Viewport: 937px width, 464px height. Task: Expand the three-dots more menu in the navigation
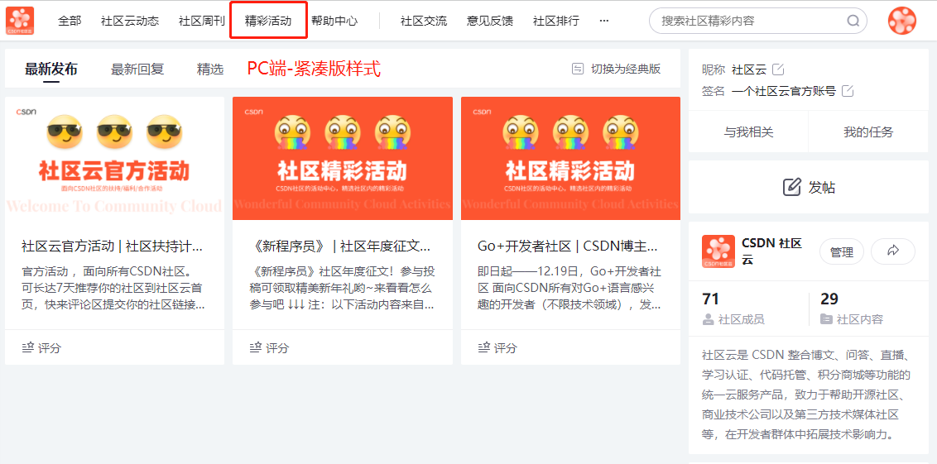tap(603, 21)
